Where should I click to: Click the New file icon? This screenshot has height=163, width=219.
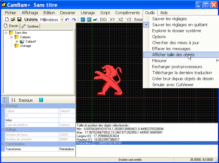(7, 19)
